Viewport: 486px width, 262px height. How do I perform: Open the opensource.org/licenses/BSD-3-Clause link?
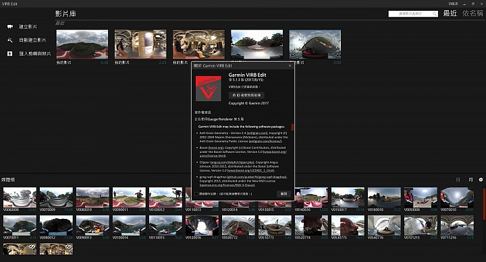click(227, 185)
